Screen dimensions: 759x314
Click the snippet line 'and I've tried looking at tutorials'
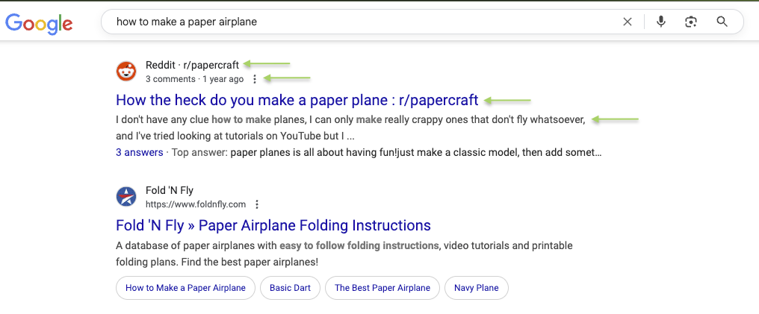tap(235, 136)
